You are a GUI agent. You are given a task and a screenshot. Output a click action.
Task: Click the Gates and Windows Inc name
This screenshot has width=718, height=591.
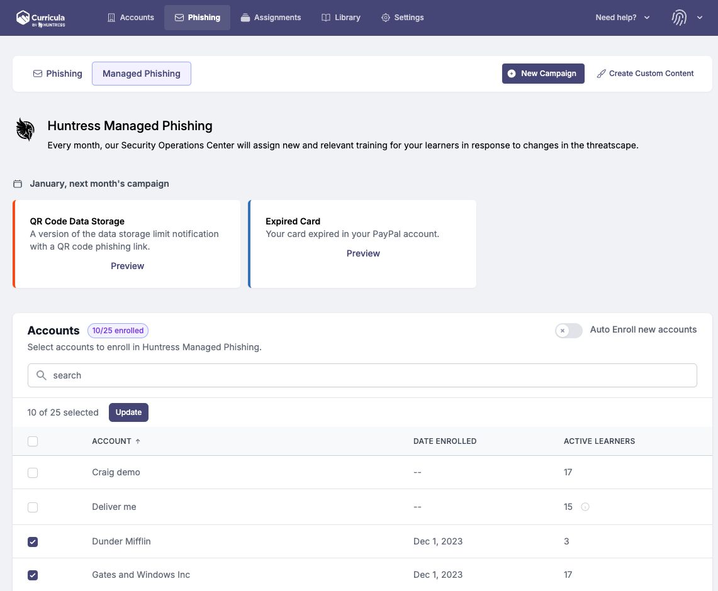pyautogui.click(x=141, y=575)
